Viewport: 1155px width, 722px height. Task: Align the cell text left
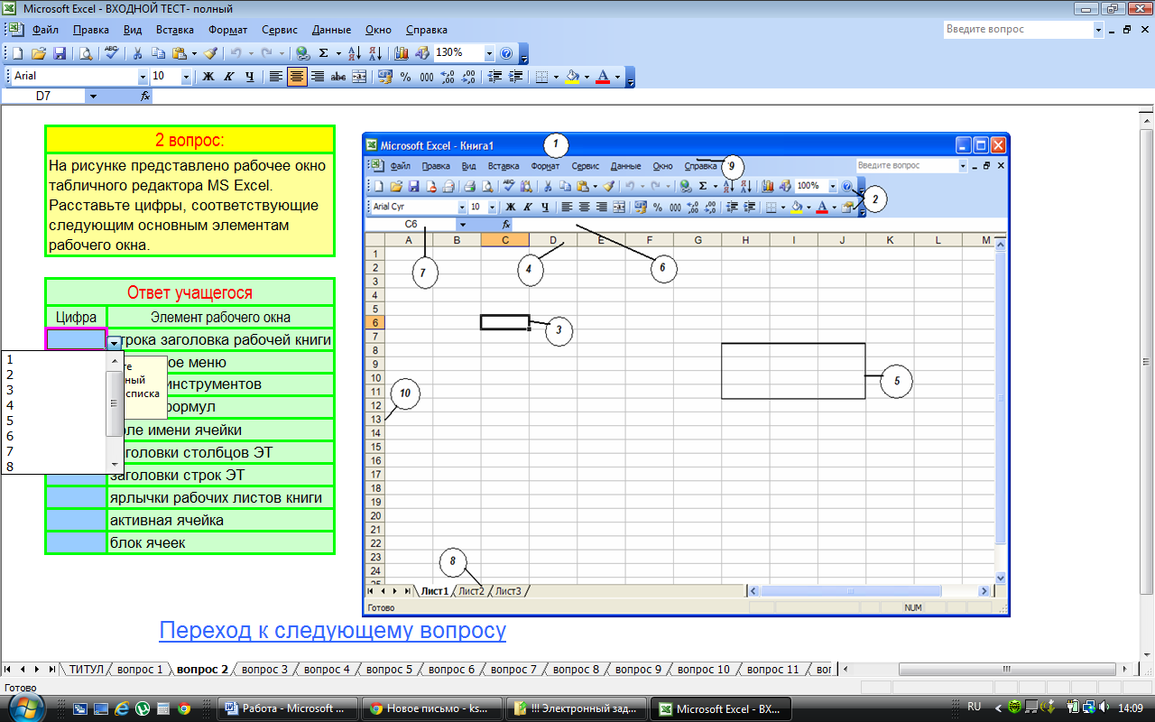pyautogui.click(x=275, y=77)
